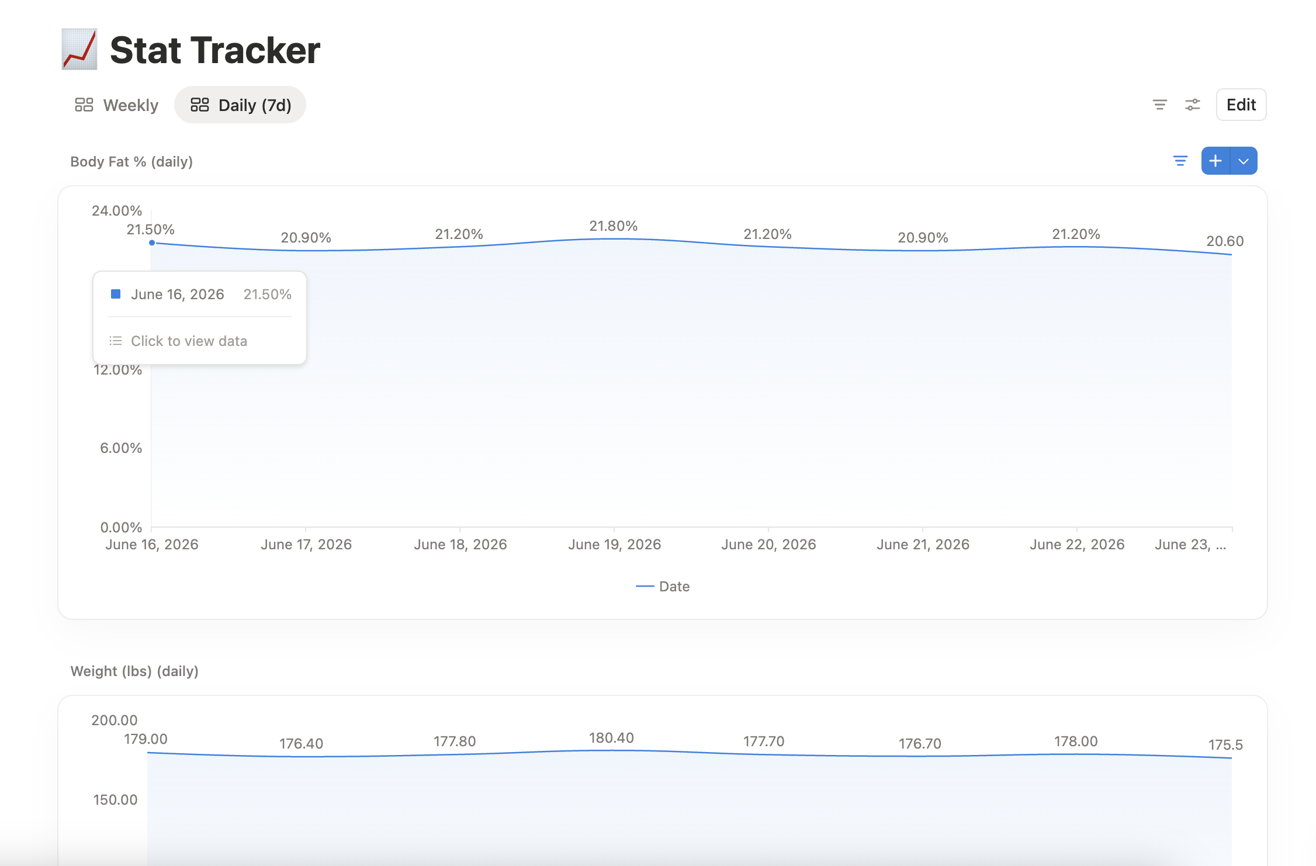Click the "Body Fat % (daily)" heading
The image size is (1316, 866).
click(x=131, y=162)
